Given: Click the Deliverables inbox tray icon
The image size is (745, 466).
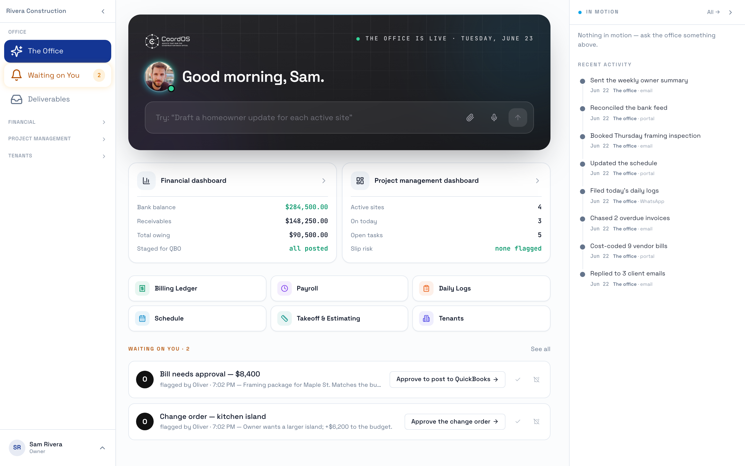Looking at the screenshot, I should point(17,99).
